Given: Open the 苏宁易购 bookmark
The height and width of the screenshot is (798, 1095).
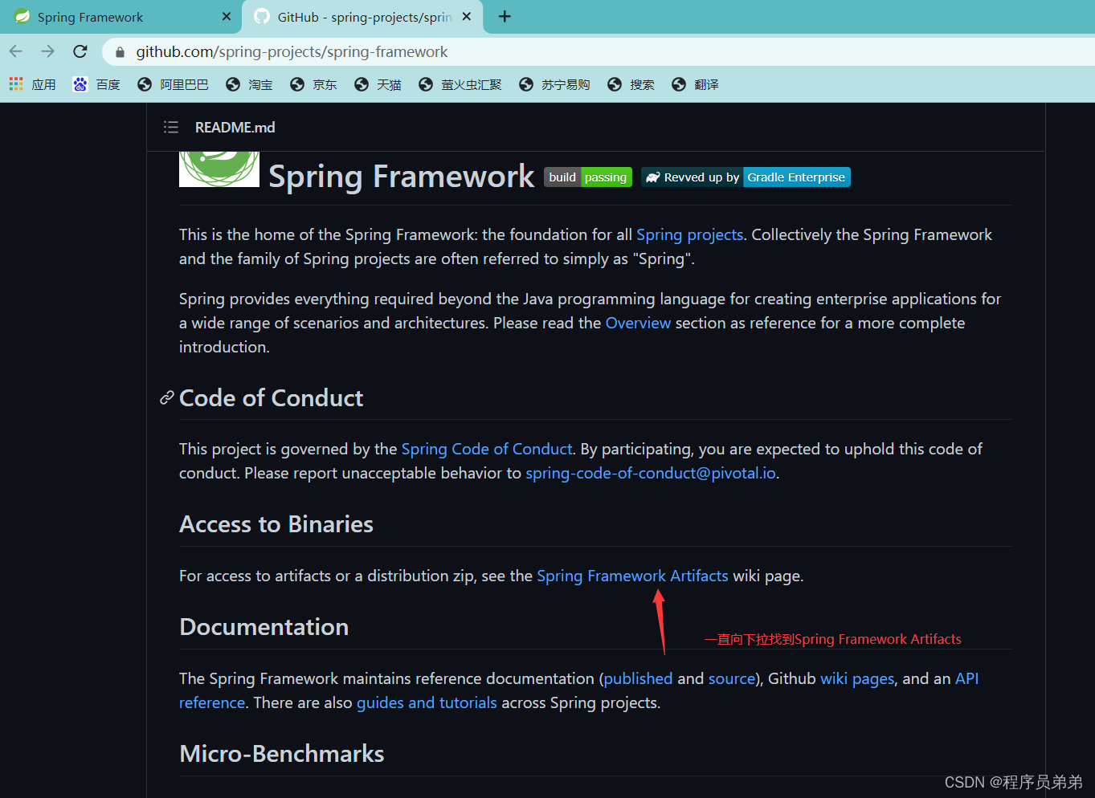Looking at the screenshot, I should pyautogui.click(x=554, y=84).
